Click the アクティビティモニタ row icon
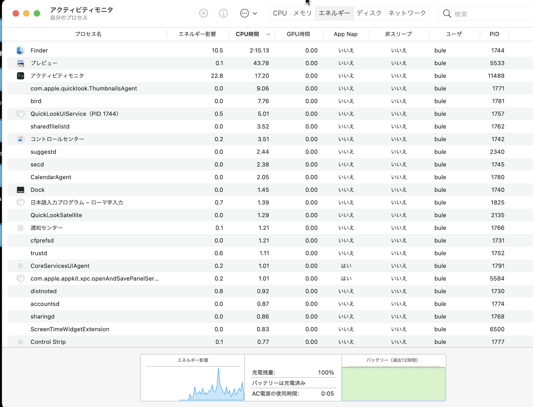 21,76
